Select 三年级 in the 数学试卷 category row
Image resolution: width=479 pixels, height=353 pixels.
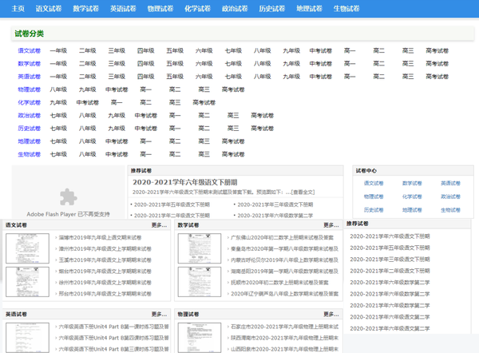(117, 64)
